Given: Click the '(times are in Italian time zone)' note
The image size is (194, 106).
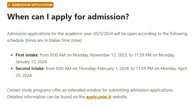Looking at the screenshot, I should coord(53,40).
